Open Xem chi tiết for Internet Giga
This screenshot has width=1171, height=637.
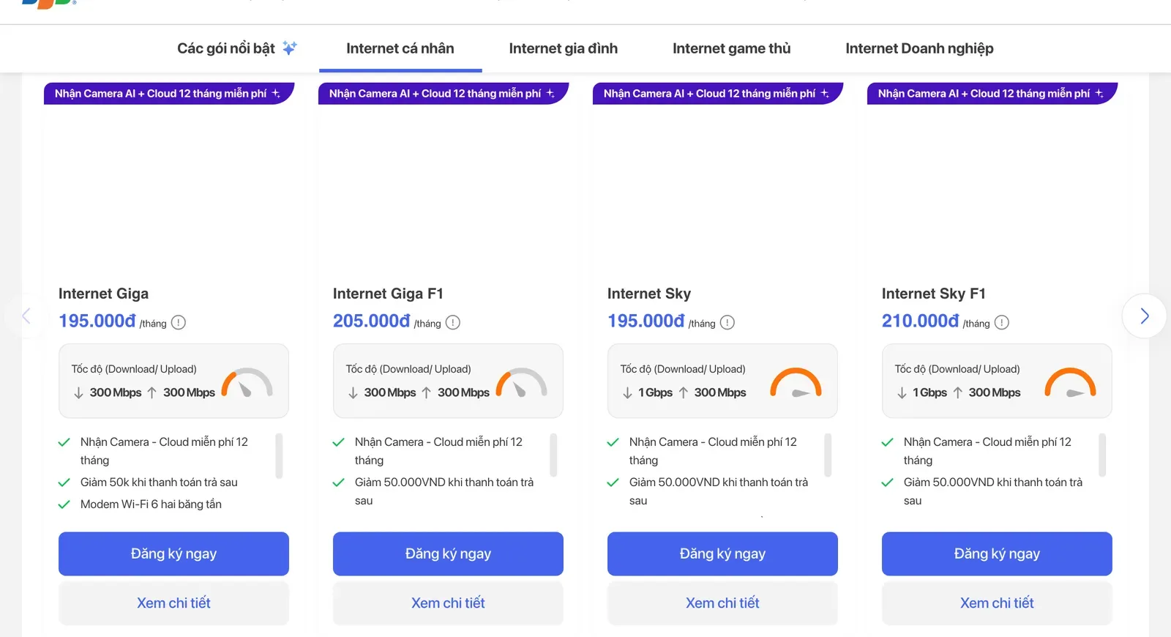tap(173, 603)
